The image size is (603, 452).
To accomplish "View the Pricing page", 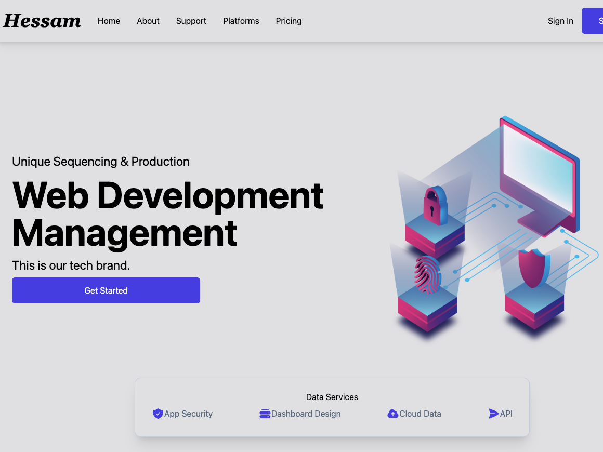I will pyautogui.click(x=289, y=21).
